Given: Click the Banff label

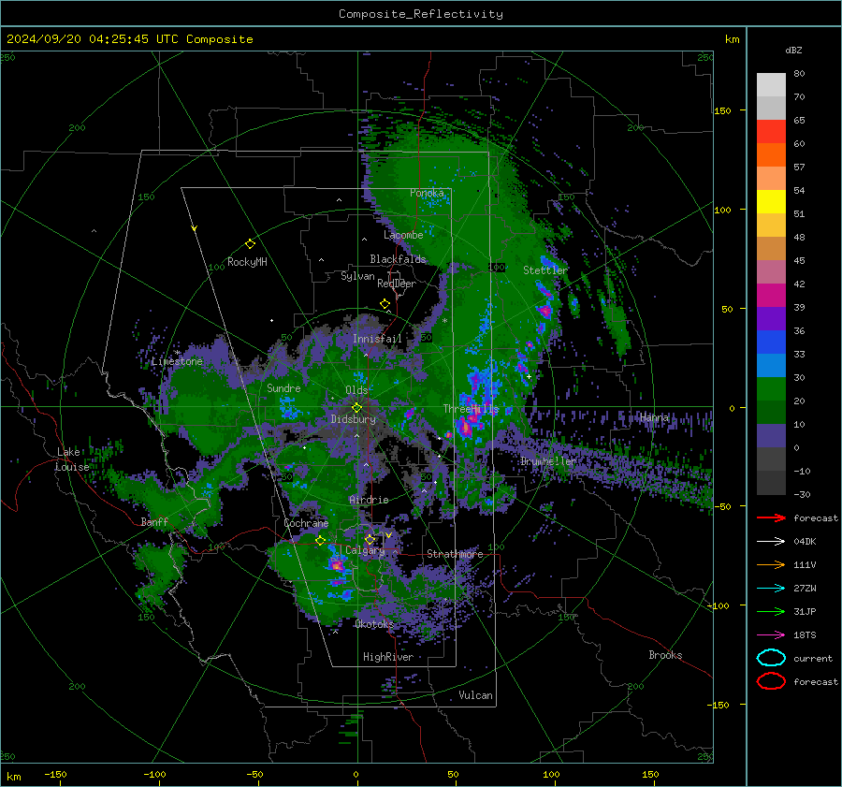Looking at the screenshot, I should (154, 521).
